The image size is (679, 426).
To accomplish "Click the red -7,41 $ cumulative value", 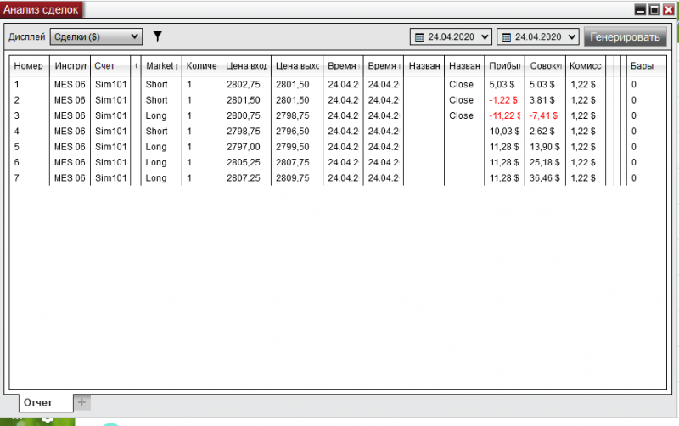I will (x=543, y=115).
